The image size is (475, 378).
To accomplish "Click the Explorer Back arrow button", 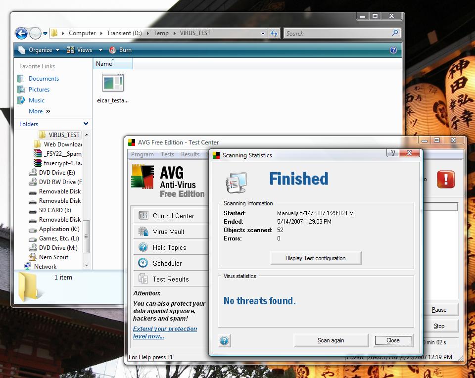I will (21, 33).
